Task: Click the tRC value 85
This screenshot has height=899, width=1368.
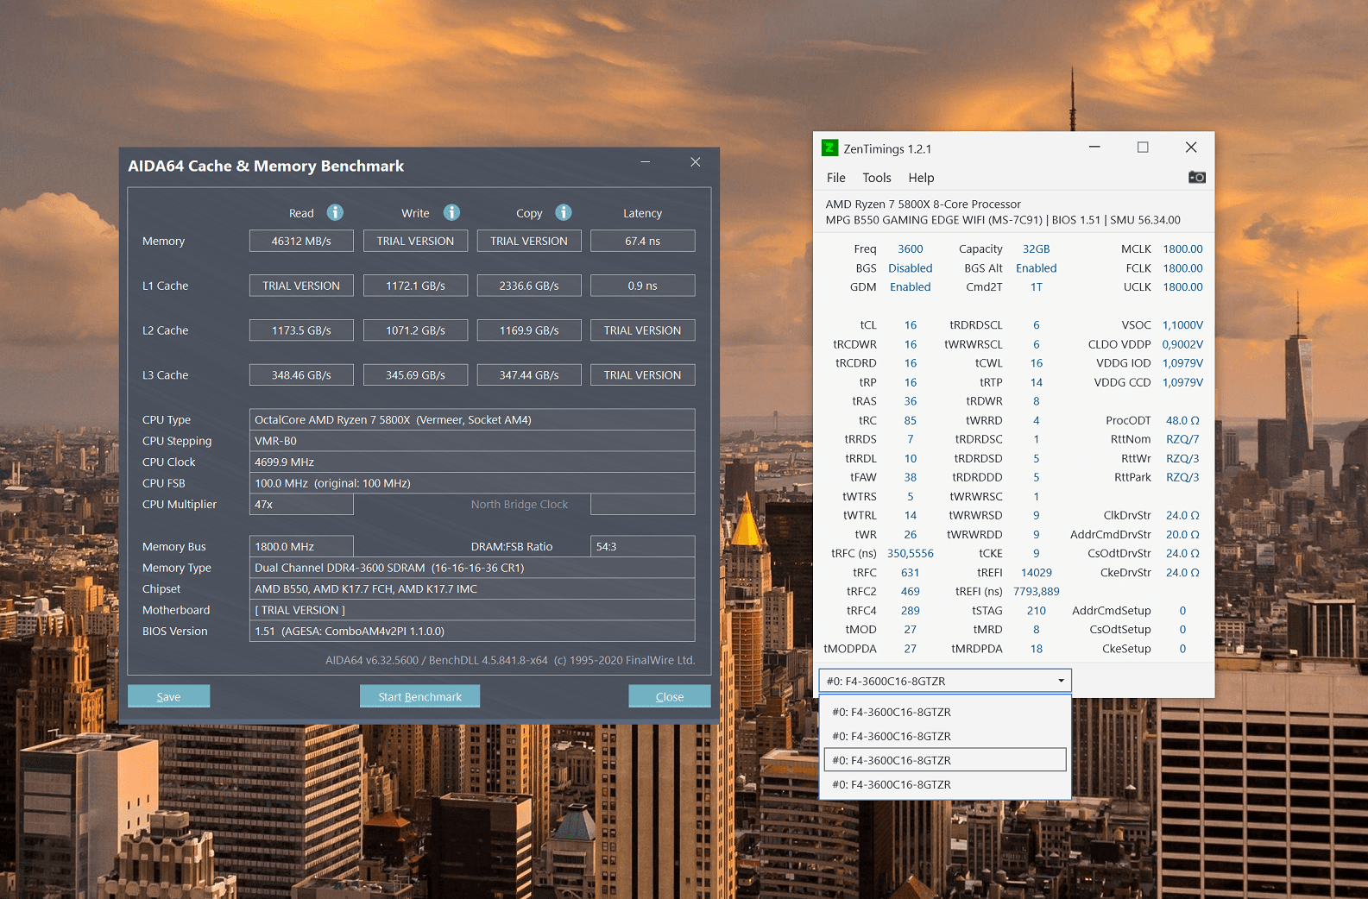Action: tap(911, 420)
